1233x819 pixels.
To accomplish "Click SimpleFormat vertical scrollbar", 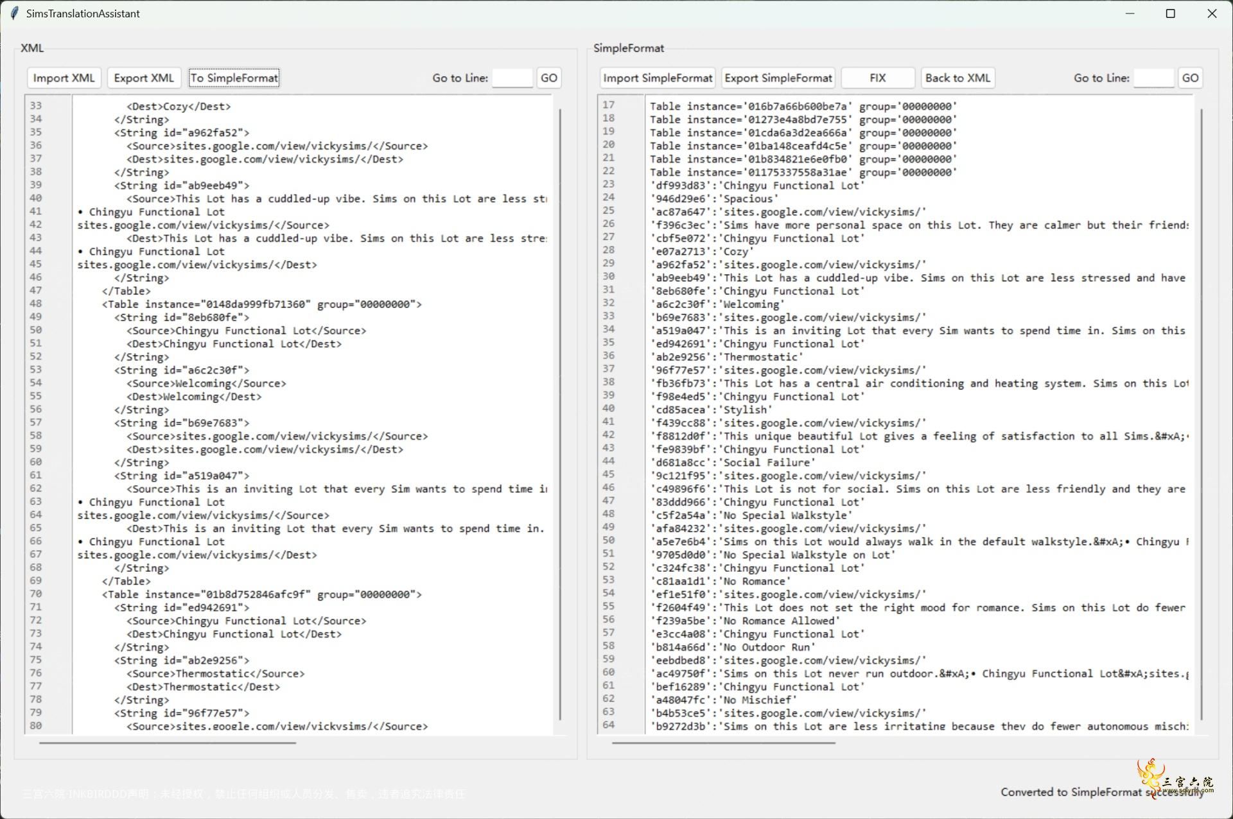I will (x=1202, y=414).
